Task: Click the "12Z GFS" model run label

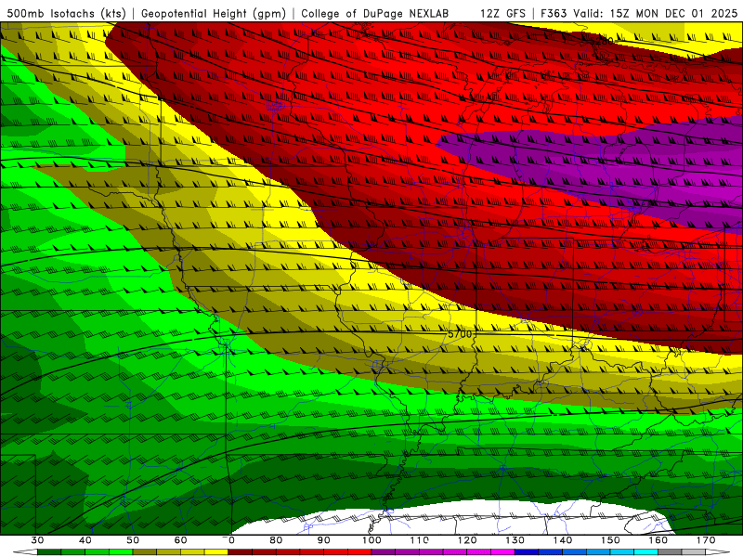Action: [x=502, y=14]
